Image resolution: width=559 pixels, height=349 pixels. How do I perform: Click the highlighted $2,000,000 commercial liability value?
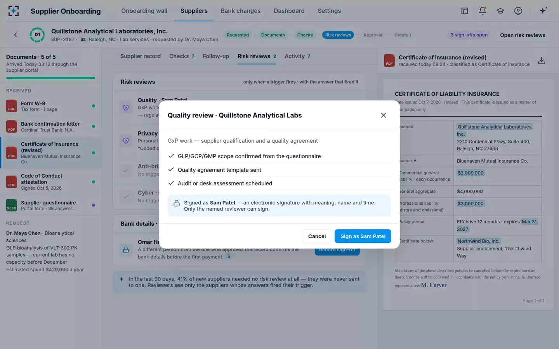click(x=470, y=173)
